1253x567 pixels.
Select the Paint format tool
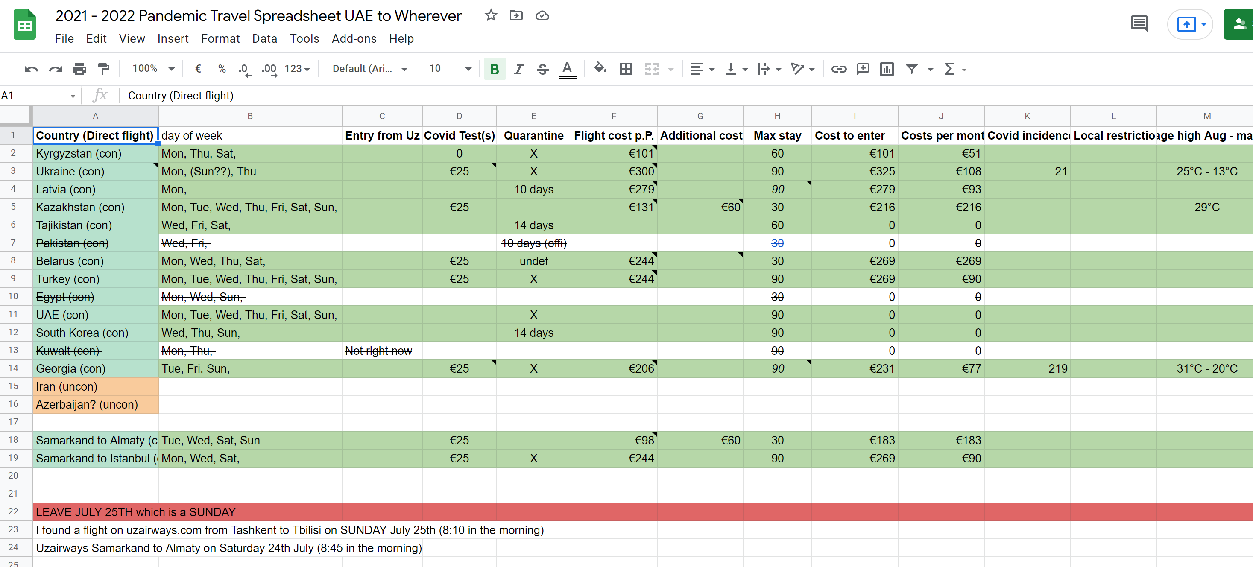104,69
